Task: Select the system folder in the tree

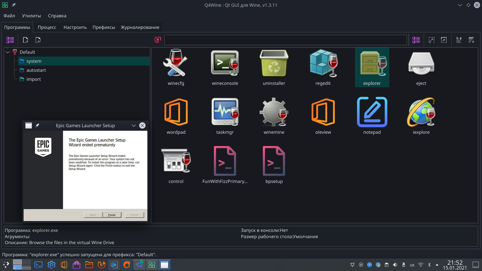Action: pyautogui.click(x=84, y=61)
